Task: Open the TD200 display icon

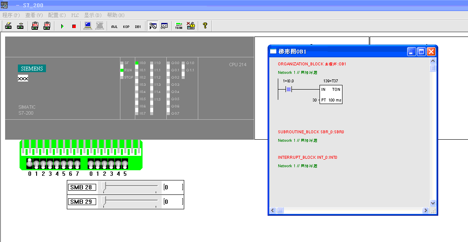Action: pyautogui.click(x=179, y=26)
